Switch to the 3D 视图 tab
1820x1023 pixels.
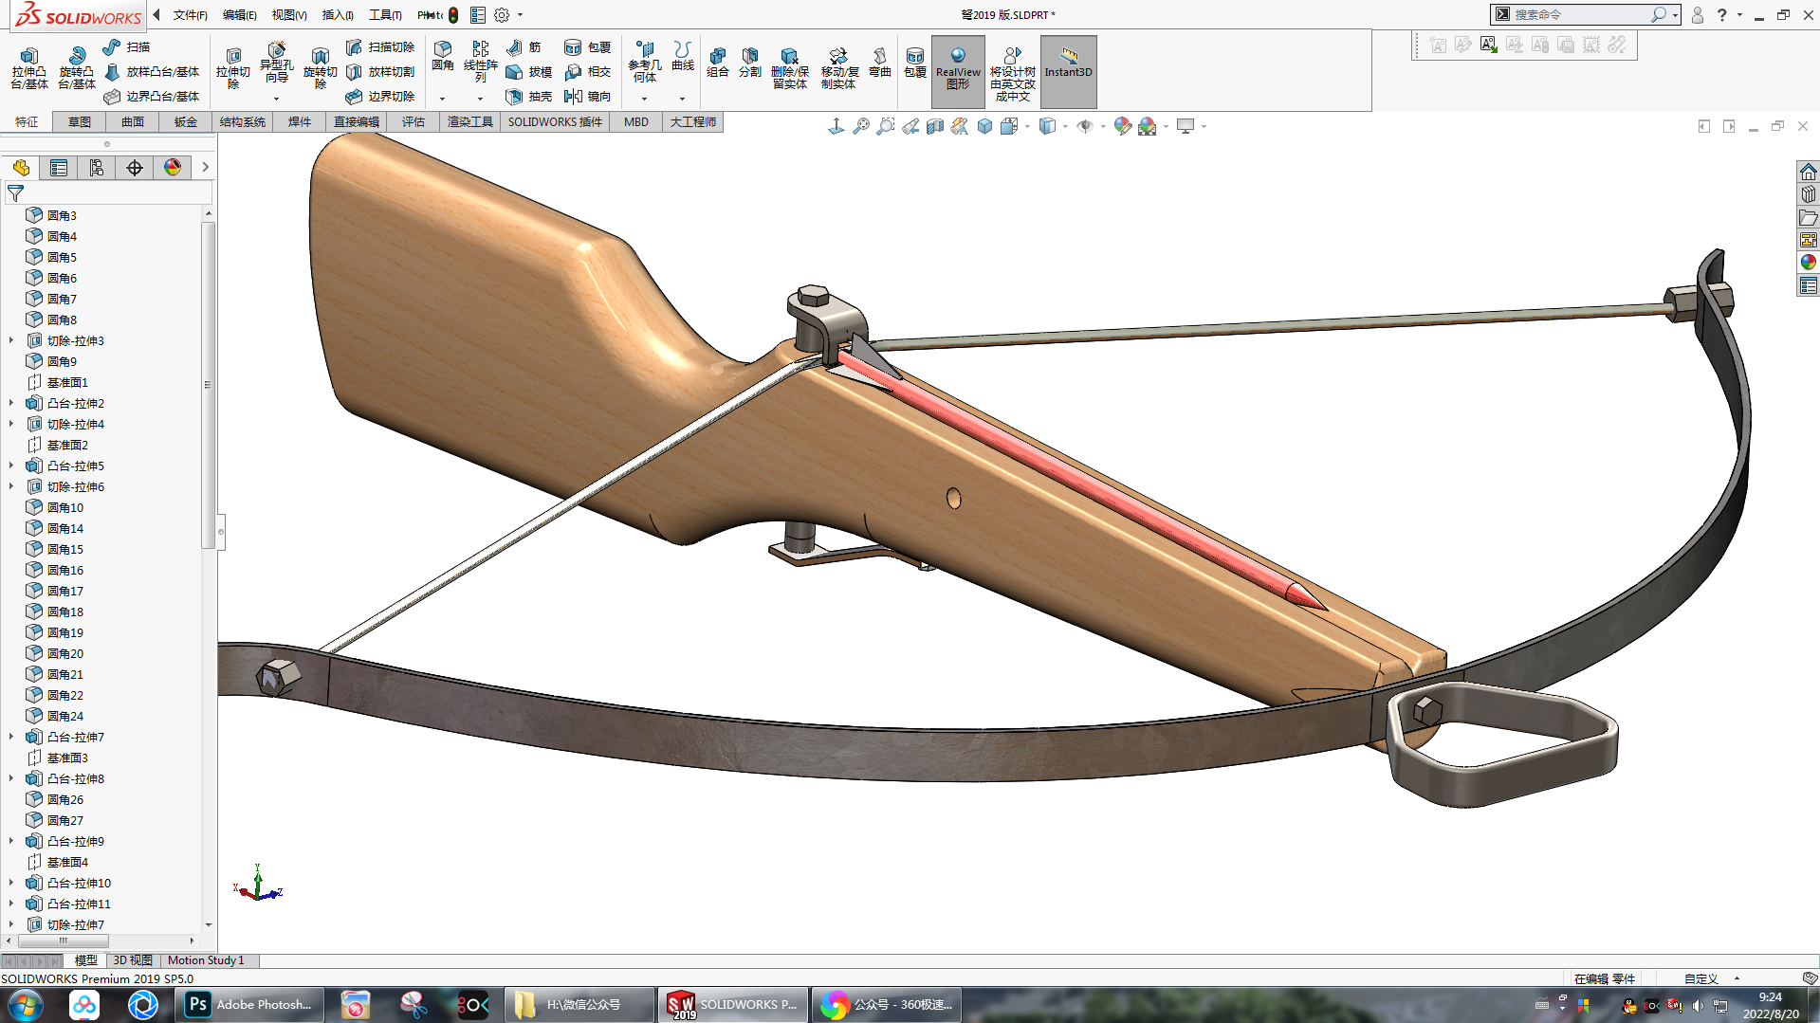133,960
